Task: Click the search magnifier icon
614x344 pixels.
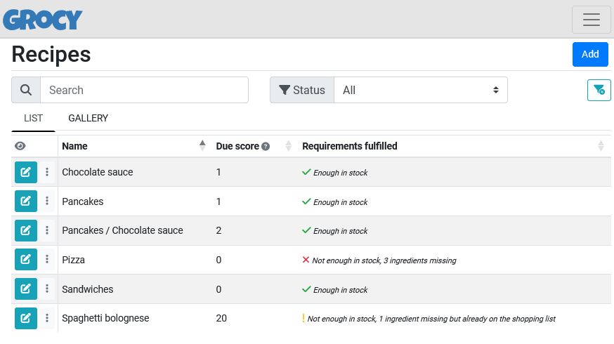Action: click(26, 90)
